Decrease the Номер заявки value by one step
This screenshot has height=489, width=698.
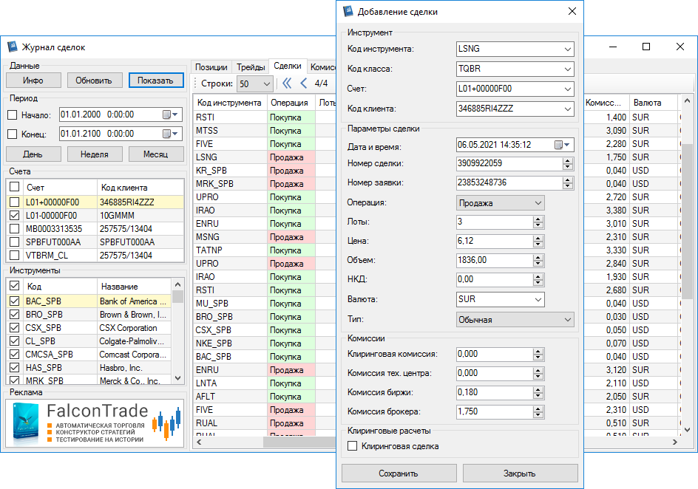coord(567,186)
